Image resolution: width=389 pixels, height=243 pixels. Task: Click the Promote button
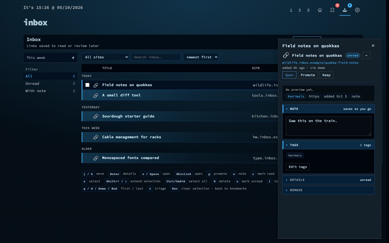pos(308,75)
